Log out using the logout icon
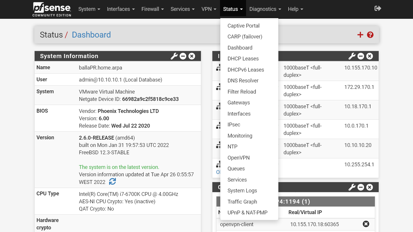 (378, 8)
